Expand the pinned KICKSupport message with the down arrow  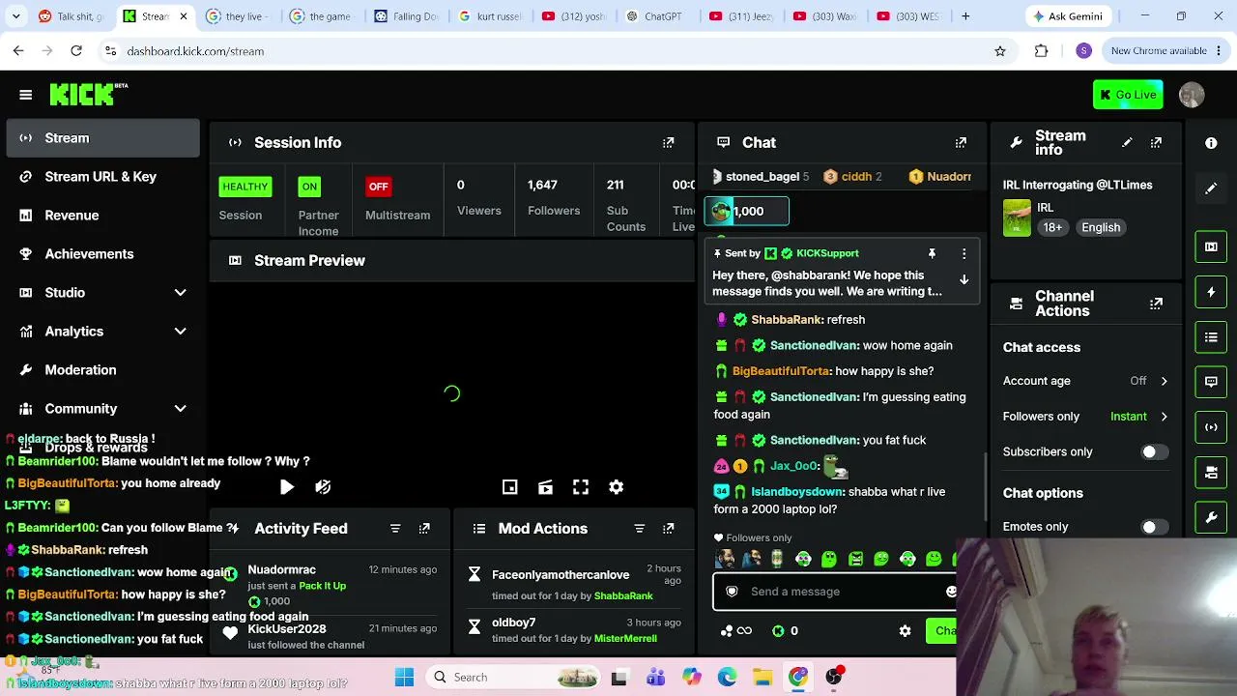click(964, 279)
